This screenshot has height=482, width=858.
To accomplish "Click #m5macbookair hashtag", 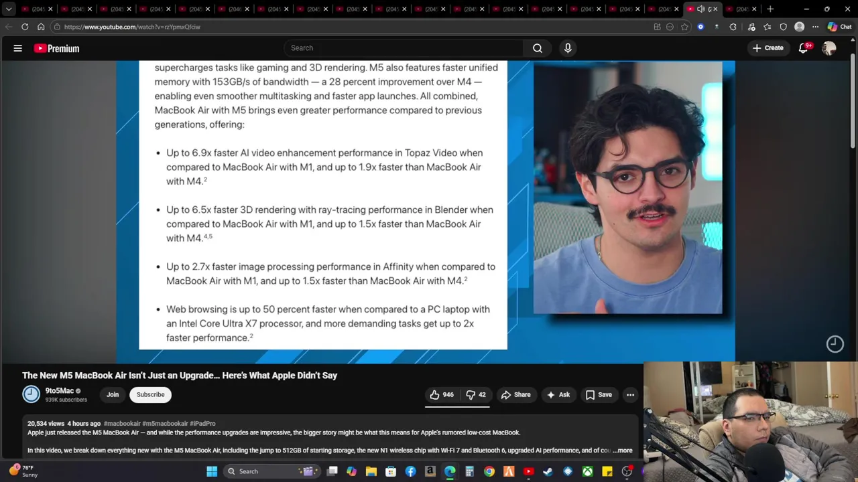I will [x=165, y=424].
